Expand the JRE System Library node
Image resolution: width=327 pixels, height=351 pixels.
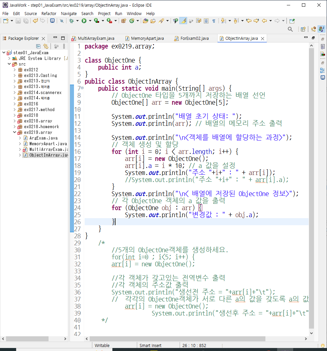[x=9, y=58]
